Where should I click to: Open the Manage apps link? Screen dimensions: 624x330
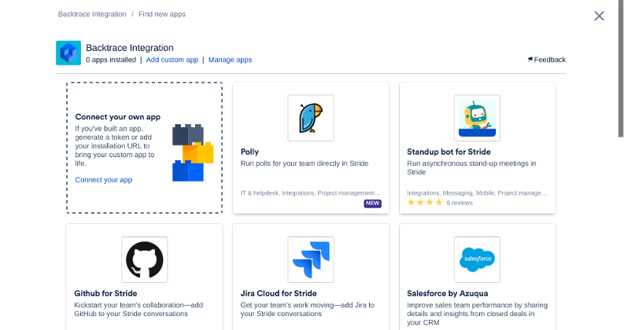coord(230,60)
